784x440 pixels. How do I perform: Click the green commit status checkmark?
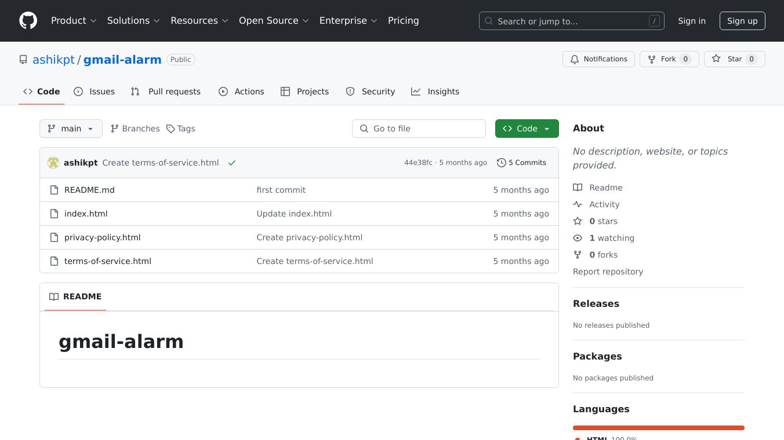point(232,163)
